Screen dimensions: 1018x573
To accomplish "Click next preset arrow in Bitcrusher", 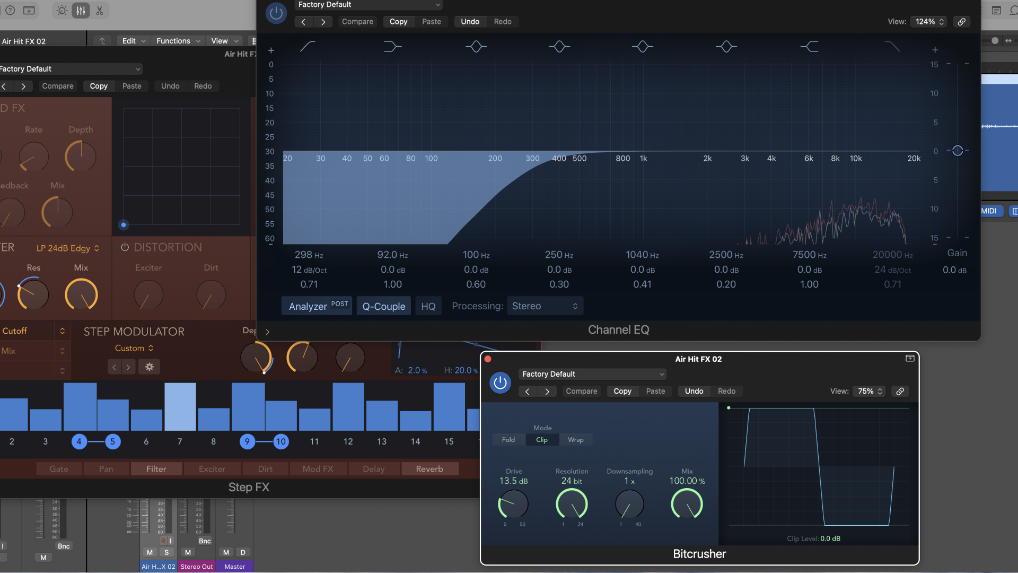I will tap(547, 391).
